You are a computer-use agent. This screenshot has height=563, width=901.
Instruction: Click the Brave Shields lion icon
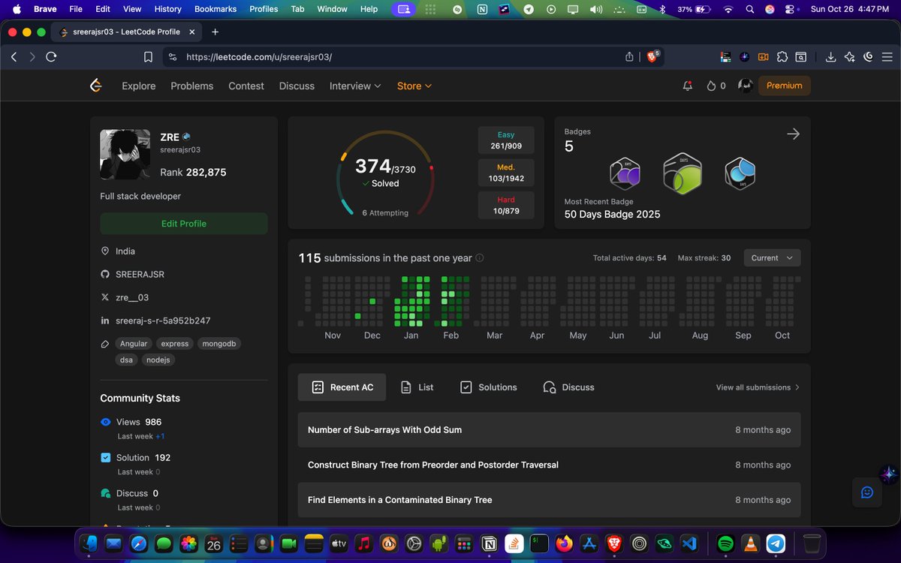coord(652,57)
